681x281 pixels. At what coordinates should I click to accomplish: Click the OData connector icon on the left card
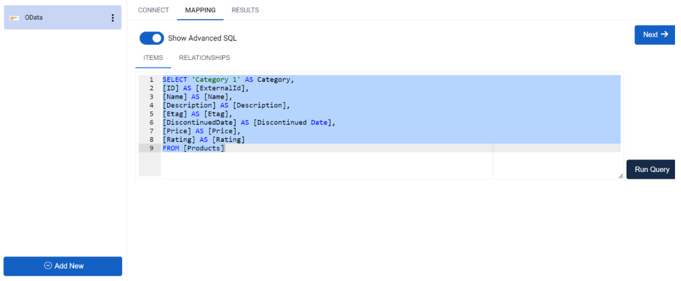click(x=14, y=17)
